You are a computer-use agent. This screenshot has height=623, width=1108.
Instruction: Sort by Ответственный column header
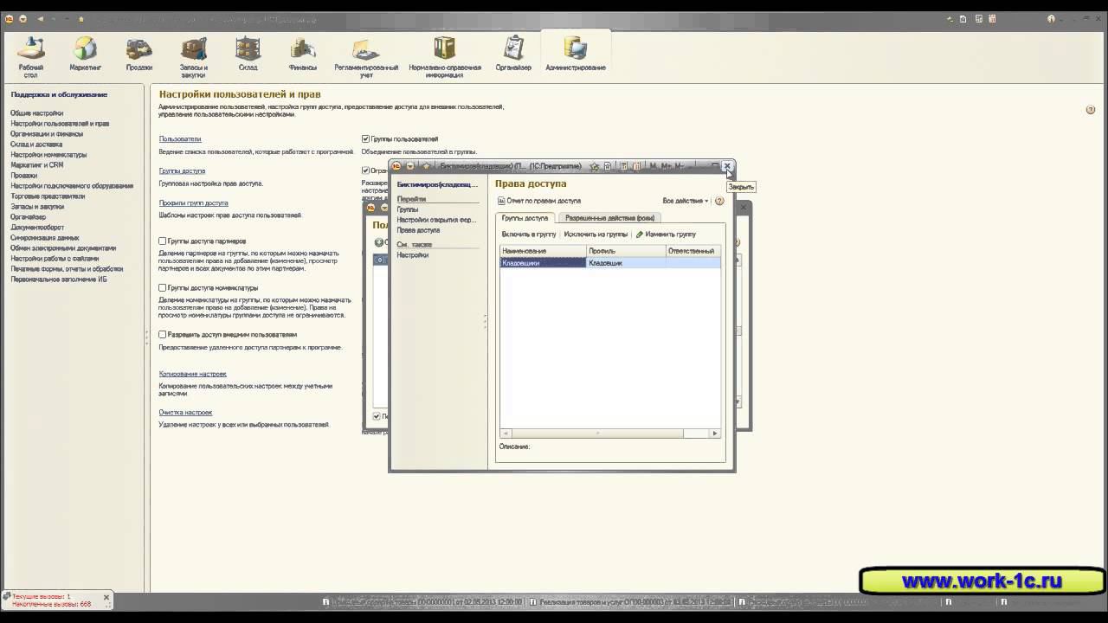pyautogui.click(x=692, y=251)
